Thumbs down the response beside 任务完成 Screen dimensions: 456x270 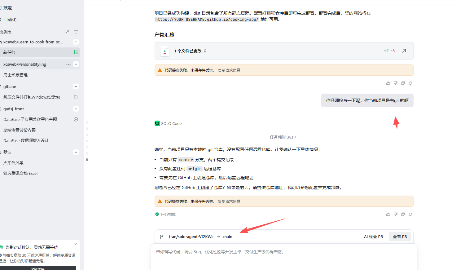click(396, 214)
